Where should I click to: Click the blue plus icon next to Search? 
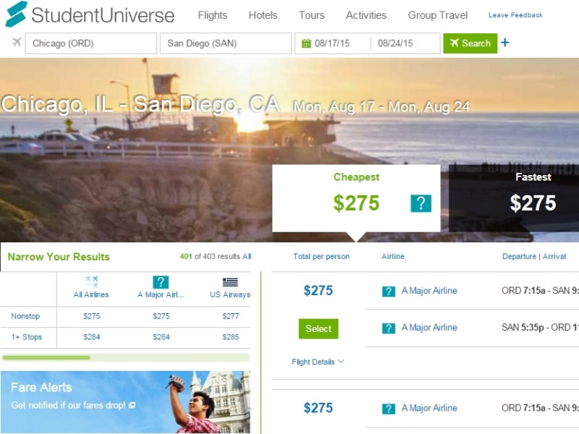tap(504, 43)
